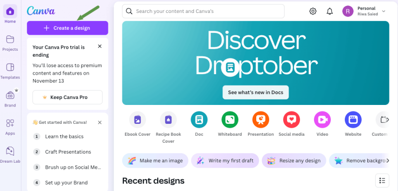Viewport: 398px width, 191px height.
Task: Click Write my first draft chip
Action: click(225, 161)
